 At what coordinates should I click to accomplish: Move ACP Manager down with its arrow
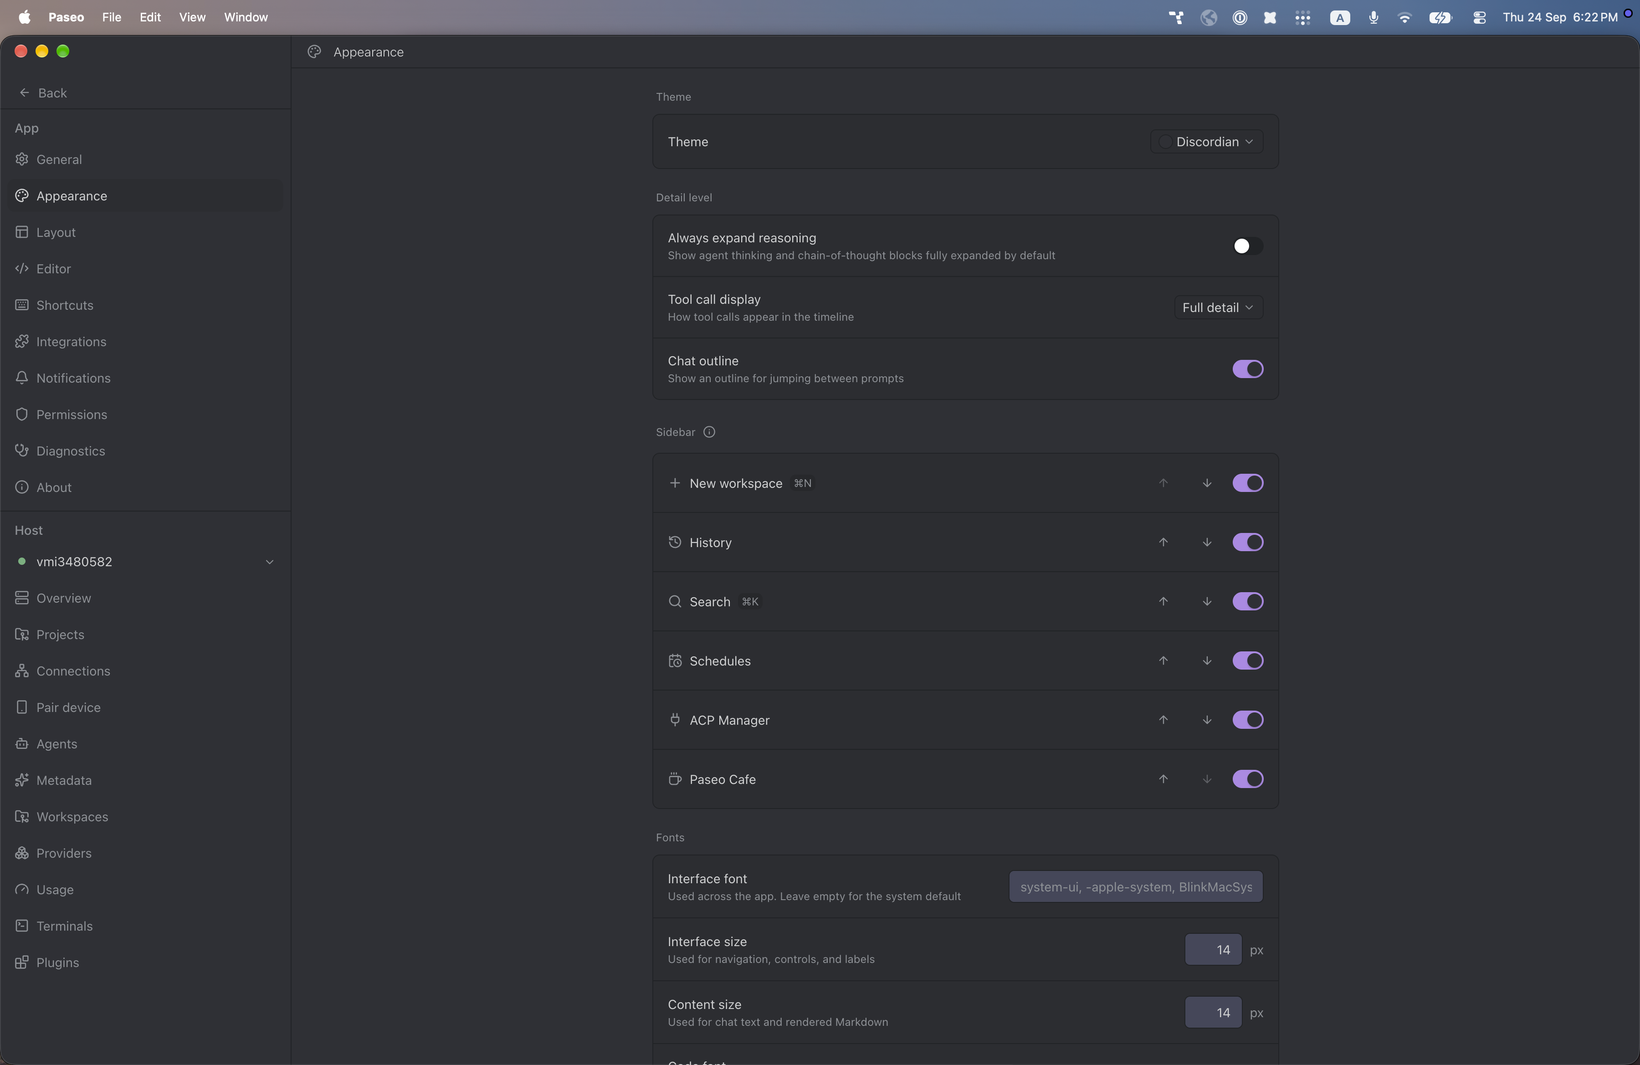(1207, 720)
